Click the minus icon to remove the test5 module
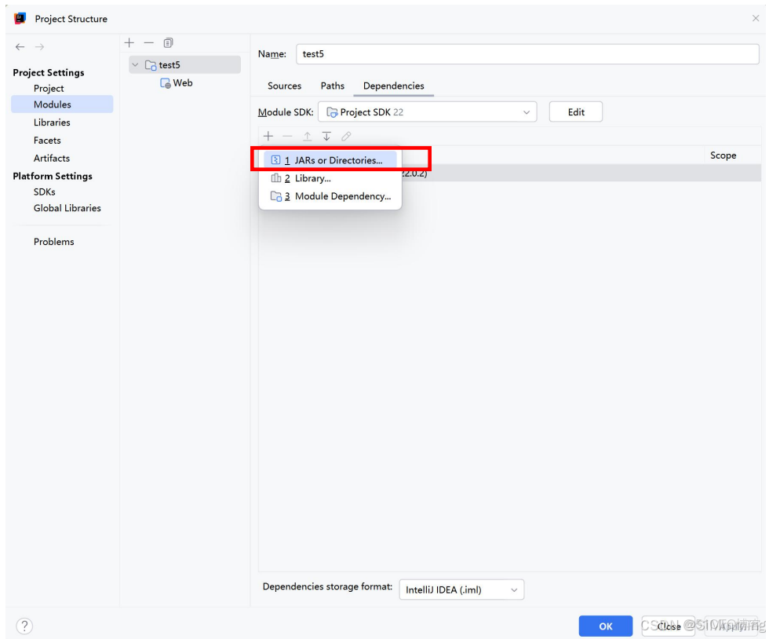This screenshot has height=639, width=769. click(x=148, y=42)
